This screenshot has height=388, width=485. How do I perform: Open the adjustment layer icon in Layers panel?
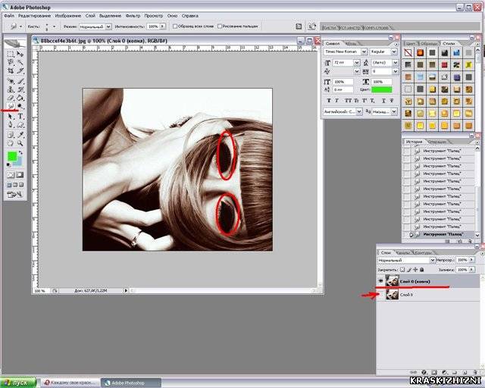tap(445, 372)
